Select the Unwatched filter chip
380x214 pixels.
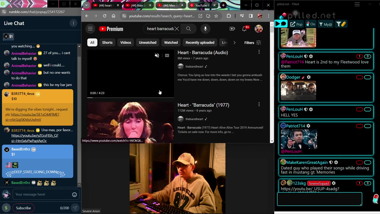pos(148,43)
